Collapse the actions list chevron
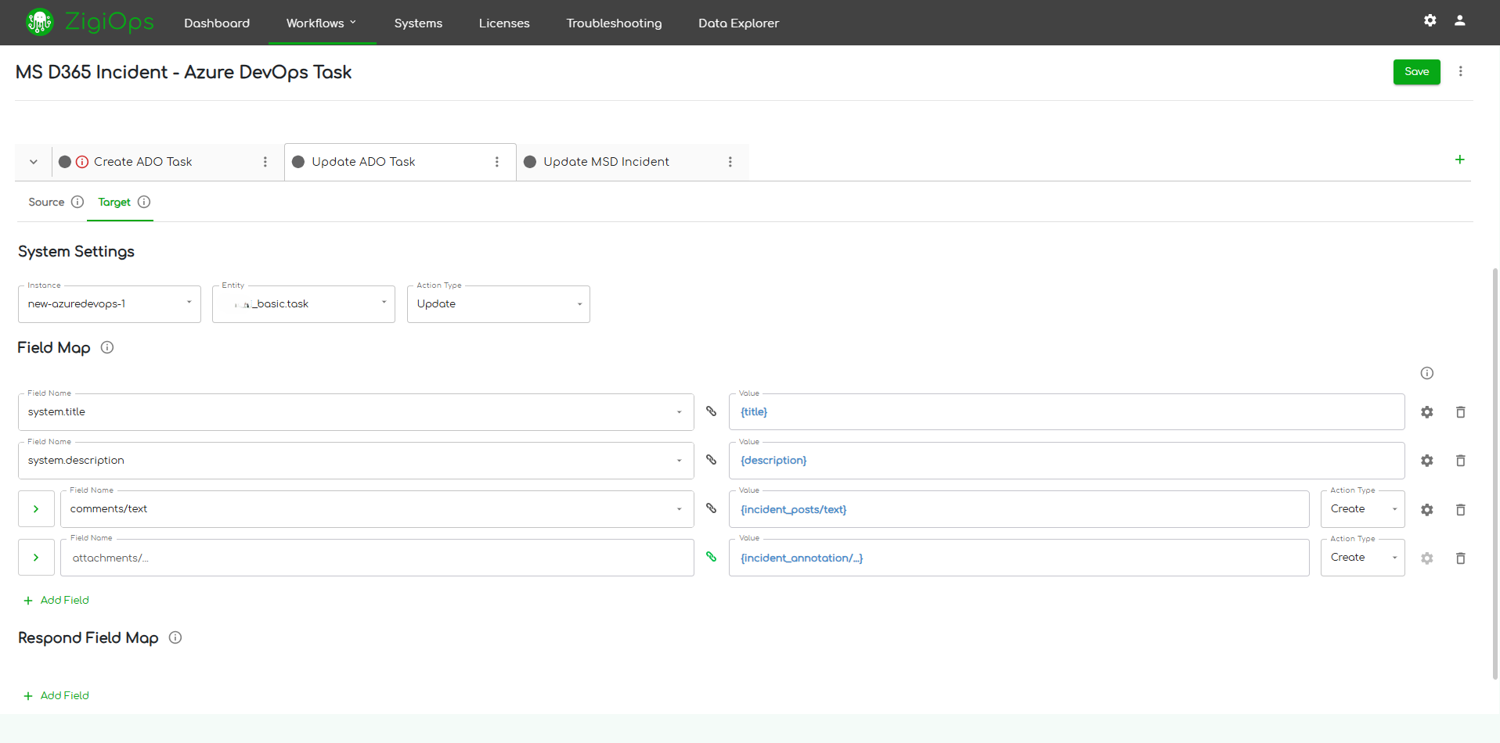 pyautogui.click(x=34, y=162)
